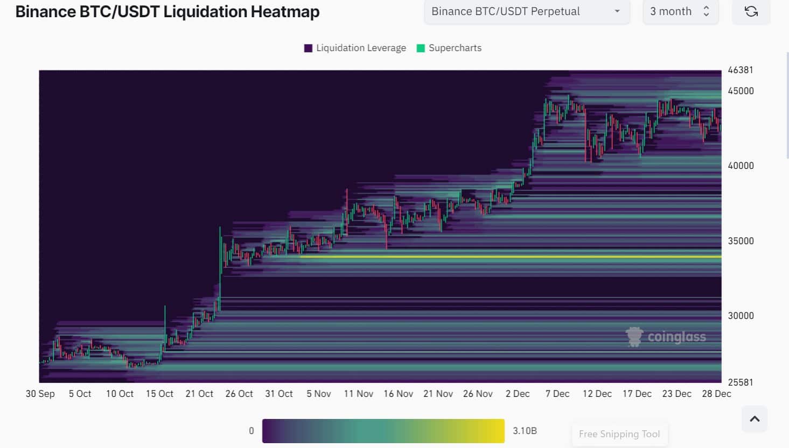This screenshot has width=789, height=448.
Task: Click the 5 Nov date label
Action: pyautogui.click(x=319, y=394)
